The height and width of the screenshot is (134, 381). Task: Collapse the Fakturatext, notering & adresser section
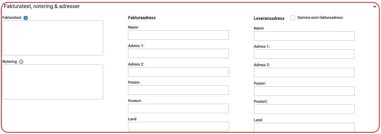click(x=375, y=7)
